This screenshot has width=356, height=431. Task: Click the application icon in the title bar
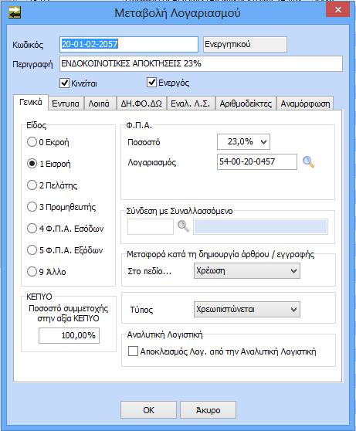[15, 12]
